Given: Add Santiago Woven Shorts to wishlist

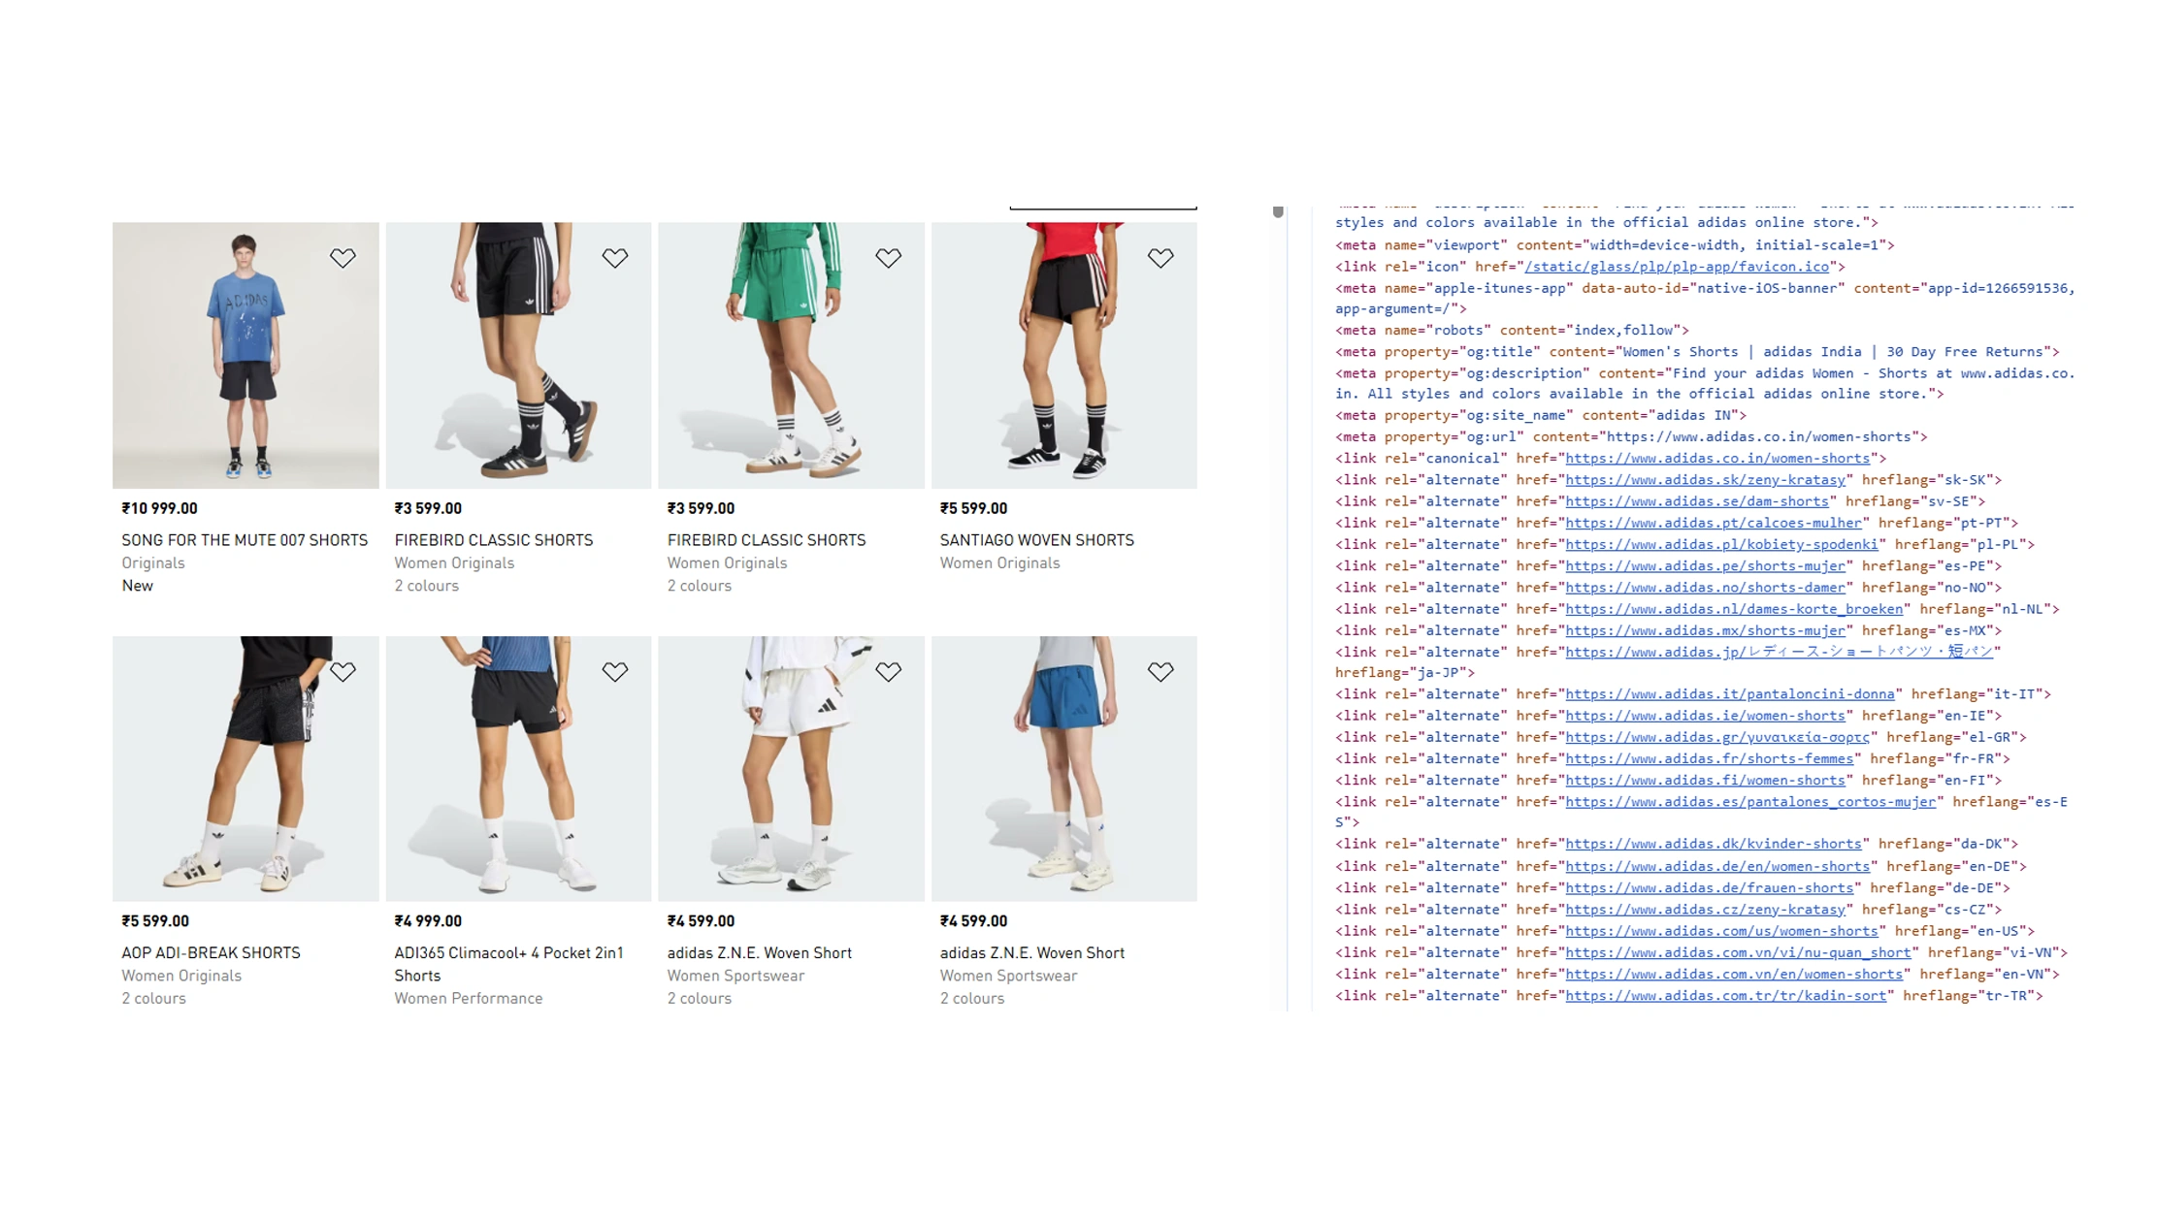Looking at the screenshot, I should tap(1160, 258).
